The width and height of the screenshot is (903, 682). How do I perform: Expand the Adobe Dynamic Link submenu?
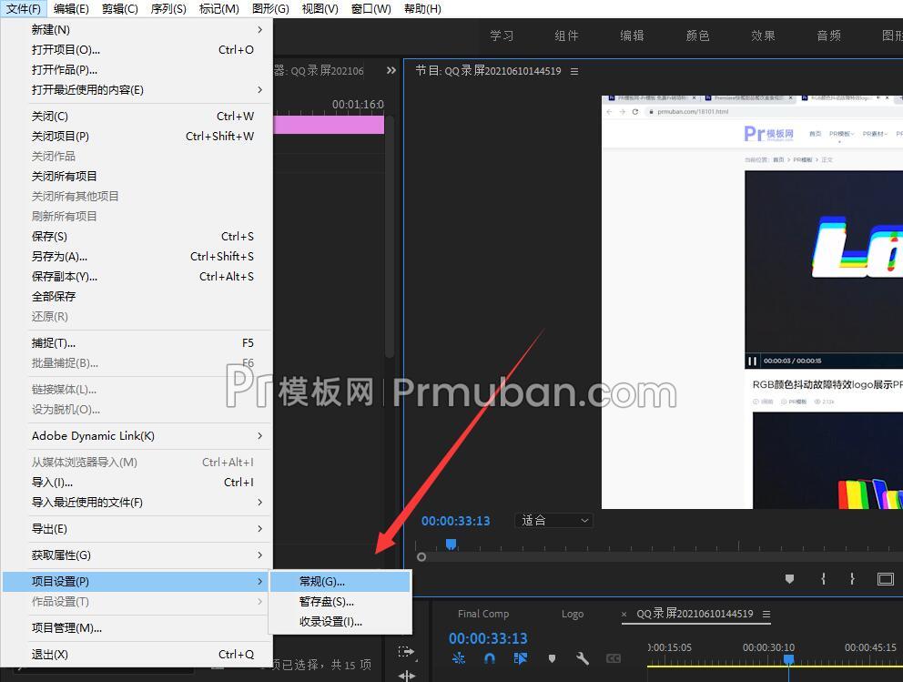[91, 435]
